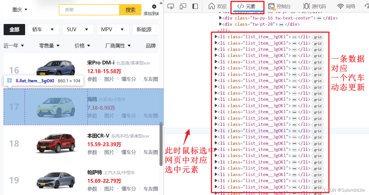The height and width of the screenshot is (195, 369).
Task: Open 图片 for 本田CR-V
Action: (x=109, y=152)
